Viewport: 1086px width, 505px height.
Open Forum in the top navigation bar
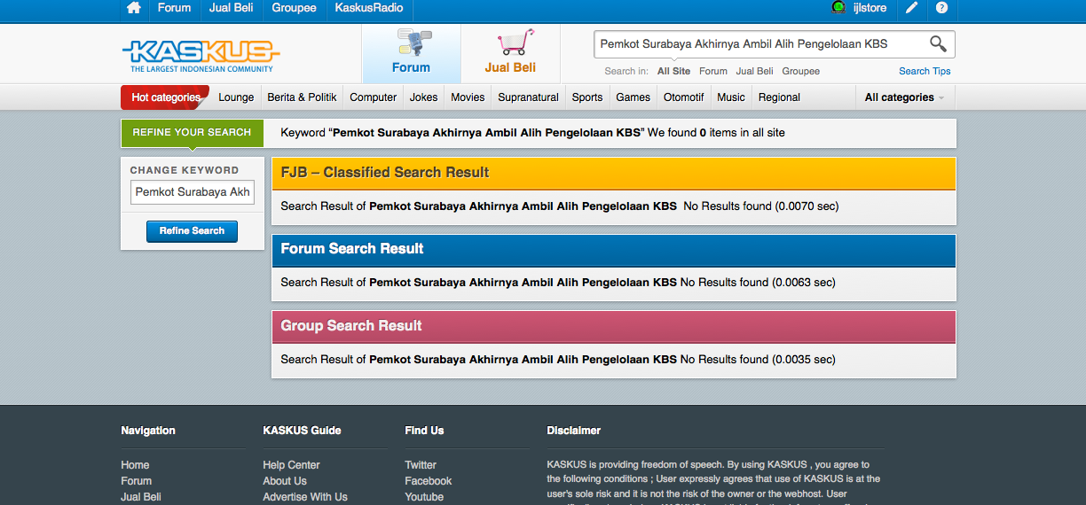pos(174,8)
